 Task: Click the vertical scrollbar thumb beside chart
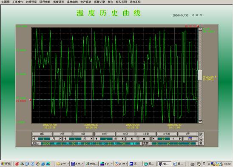[200, 75]
